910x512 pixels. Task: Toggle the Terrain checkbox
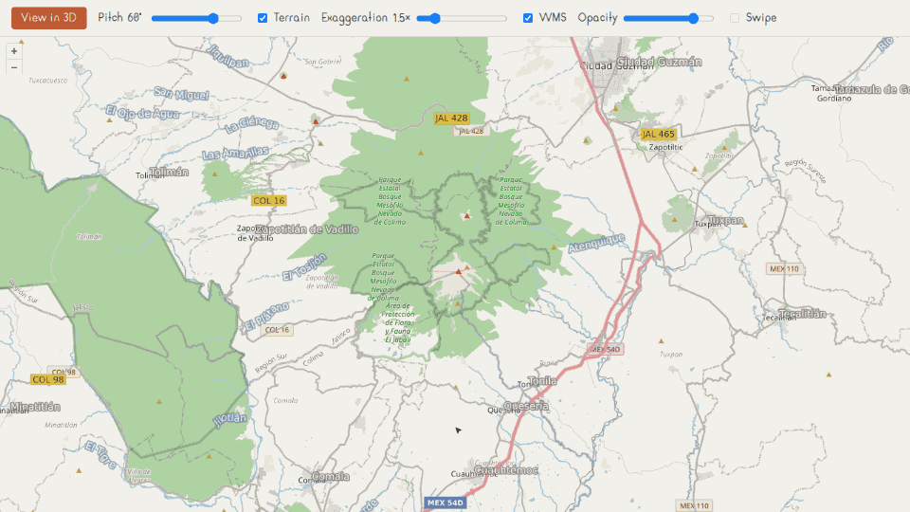click(x=263, y=18)
